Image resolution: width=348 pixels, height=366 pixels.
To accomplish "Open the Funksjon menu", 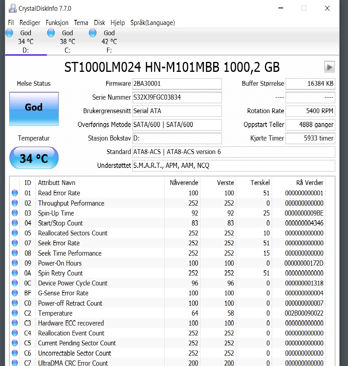I will tap(57, 23).
